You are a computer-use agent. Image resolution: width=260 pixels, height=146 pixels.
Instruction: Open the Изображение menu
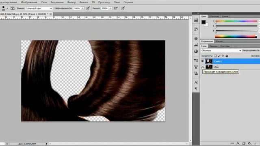[x=29, y=2]
